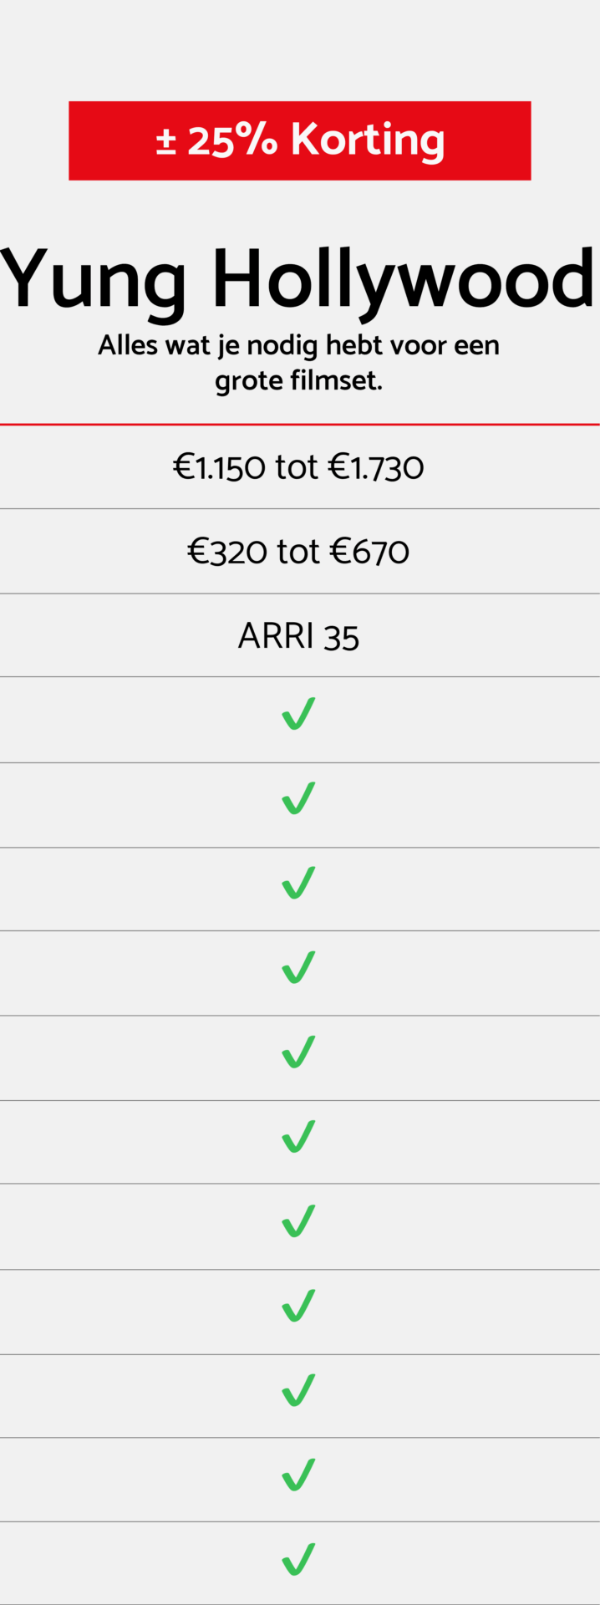The width and height of the screenshot is (600, 1605).
Task: Click the ninth green checkmark in the list
Action: 298,1390
